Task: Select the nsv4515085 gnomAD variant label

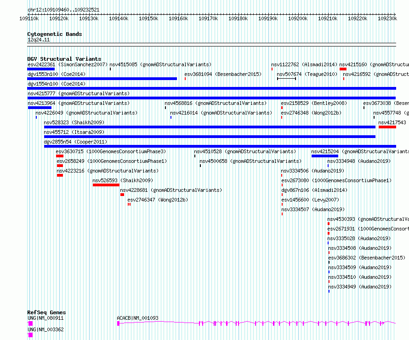Action: click(x=160, y=64)
